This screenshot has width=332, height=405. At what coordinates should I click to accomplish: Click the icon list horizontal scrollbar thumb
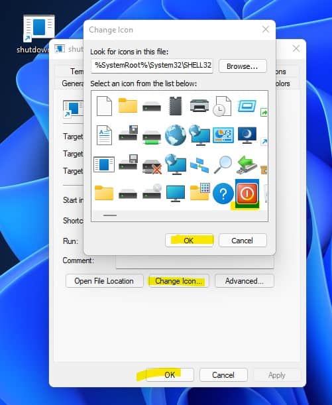pyautogui.click(x=110, y=215)
